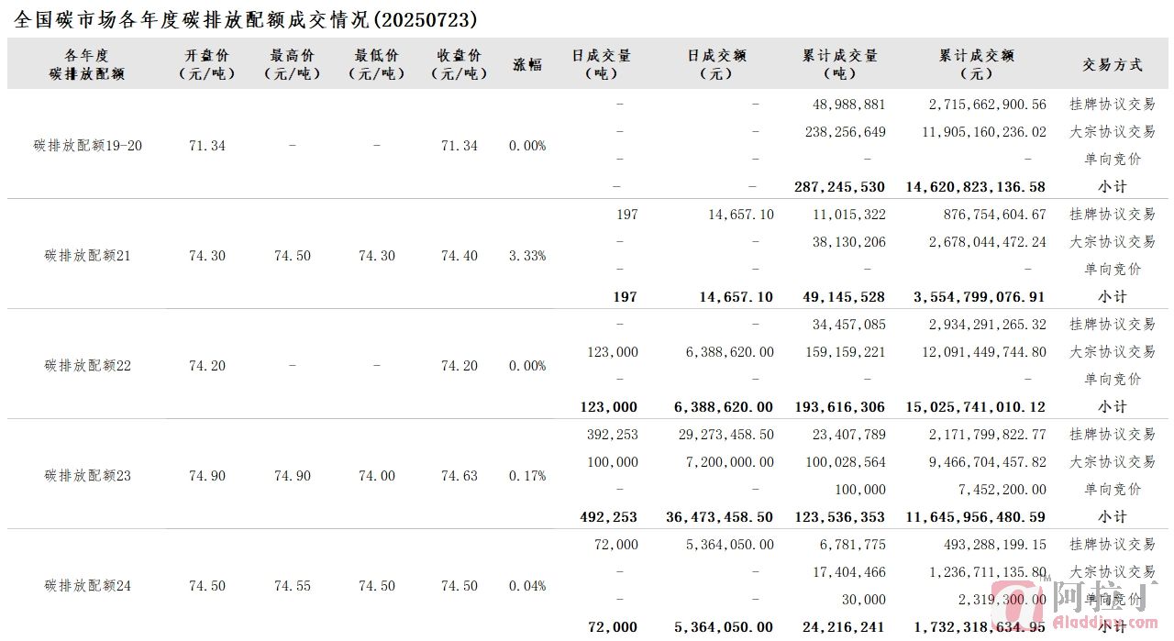Select the 碳排放配额21 row label
This screenshot has width=1174, height=641.
88,256
